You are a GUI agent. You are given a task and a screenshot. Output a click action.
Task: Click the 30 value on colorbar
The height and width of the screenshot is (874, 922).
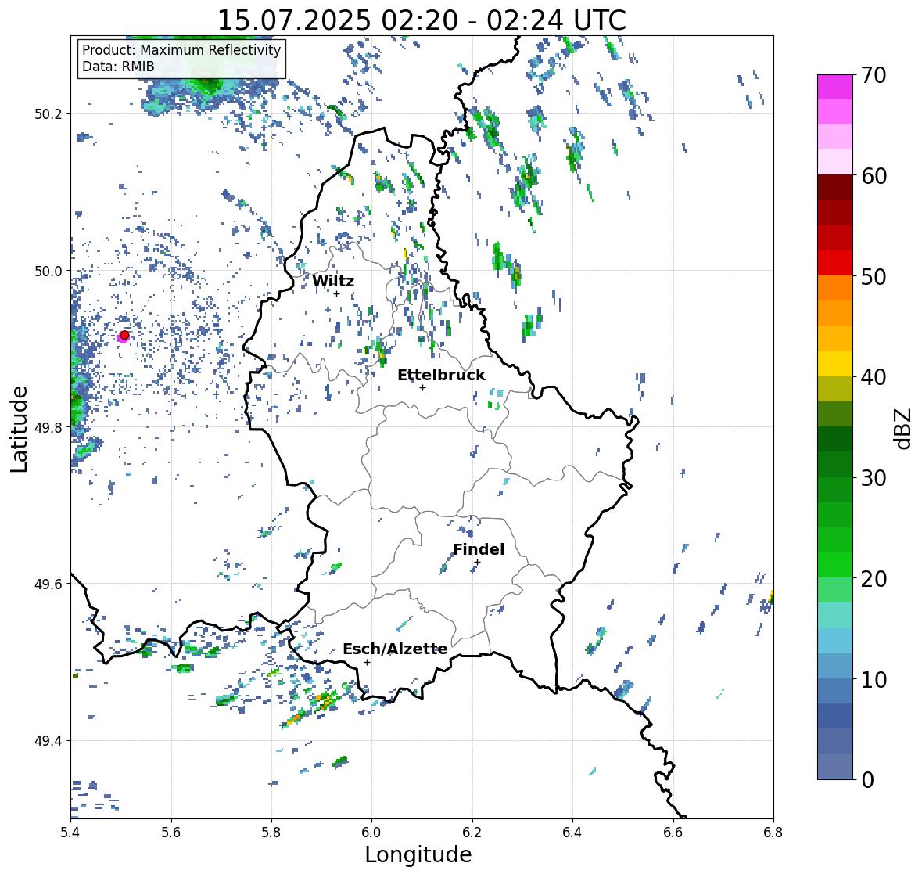873,478
